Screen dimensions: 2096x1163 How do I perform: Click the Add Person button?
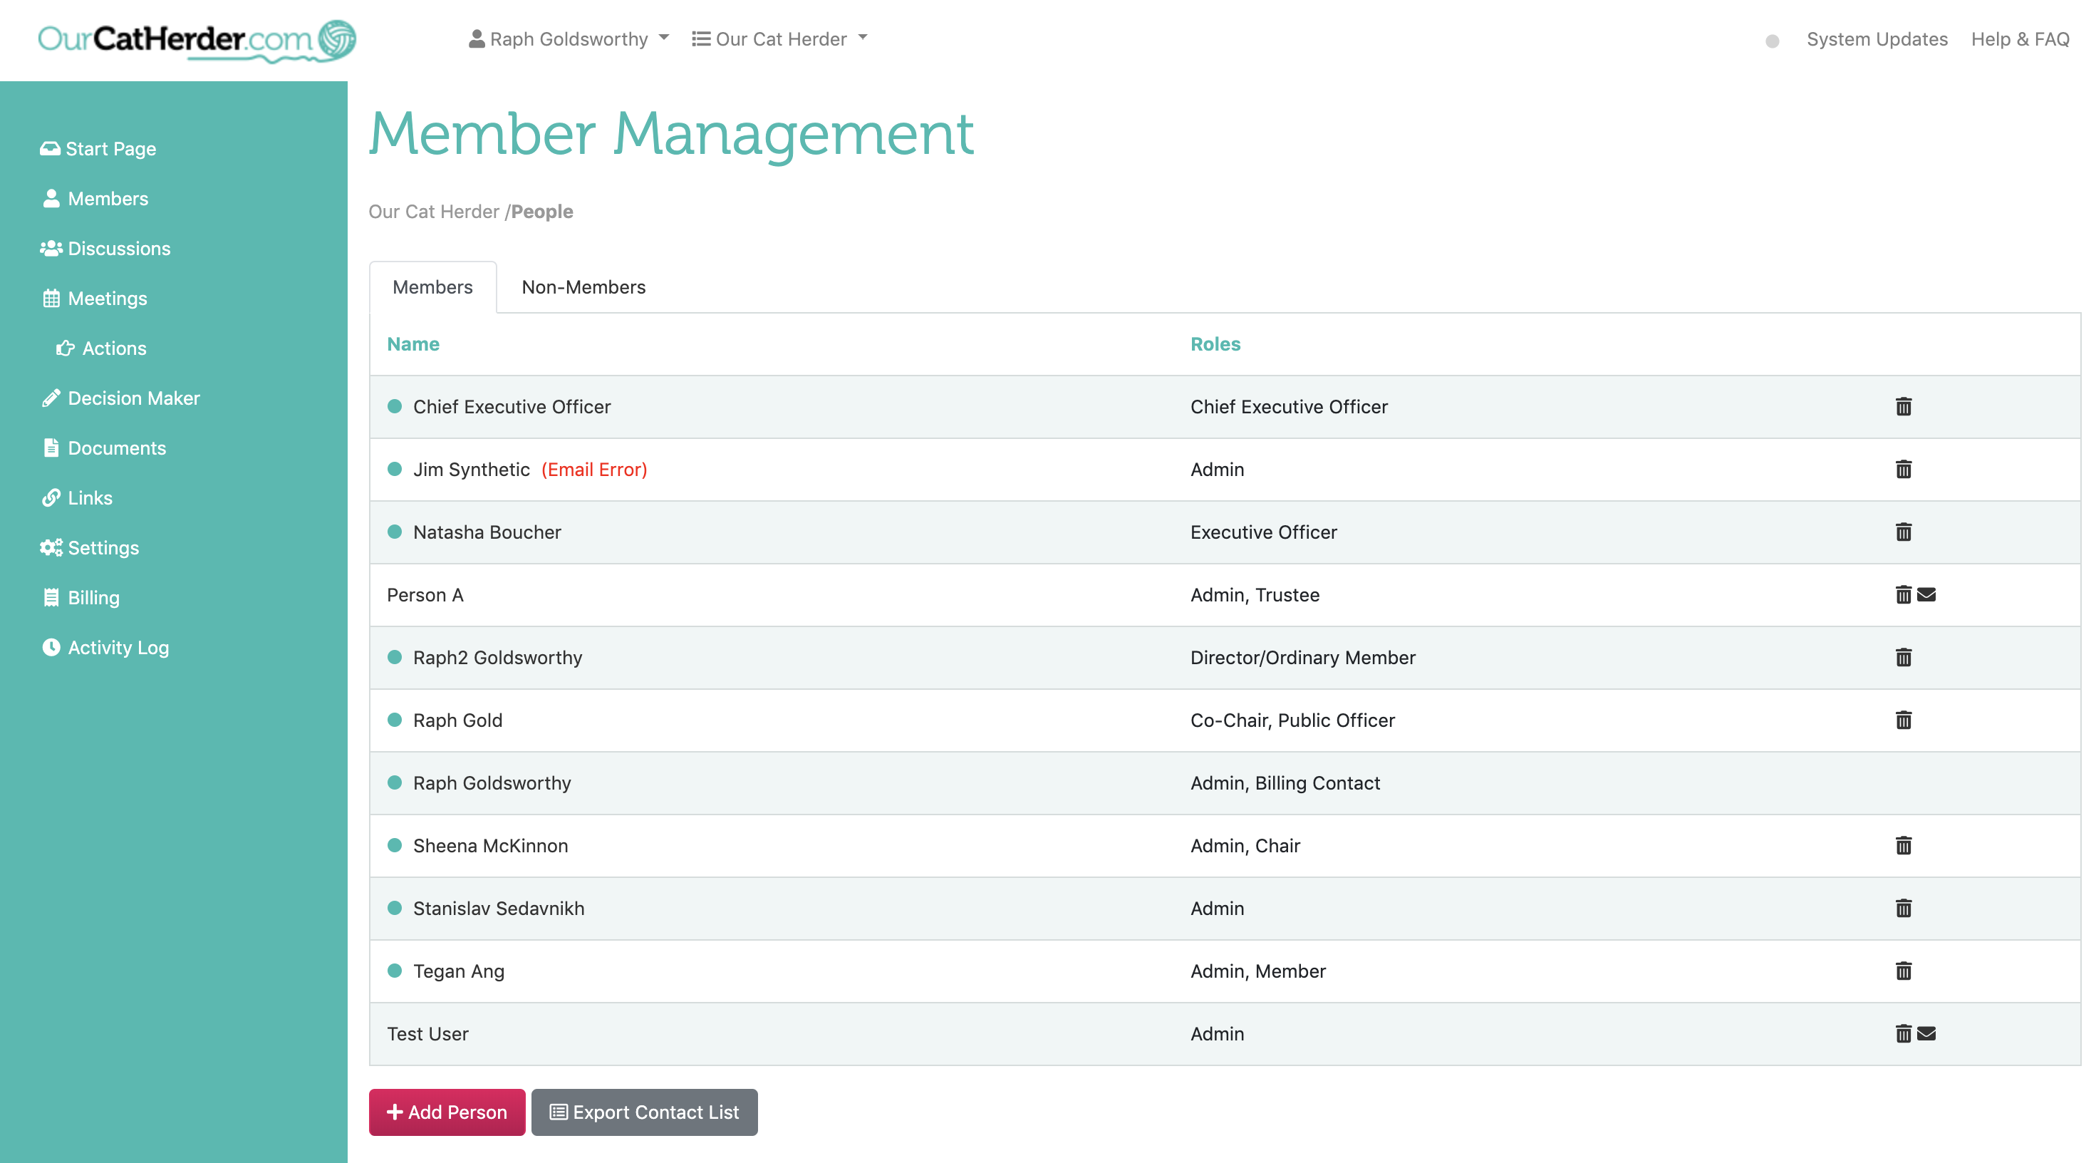pyautogui.click(x=446, y=1112)
